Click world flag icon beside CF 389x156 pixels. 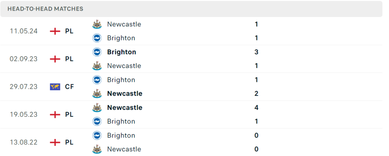[x=55, y=86]
